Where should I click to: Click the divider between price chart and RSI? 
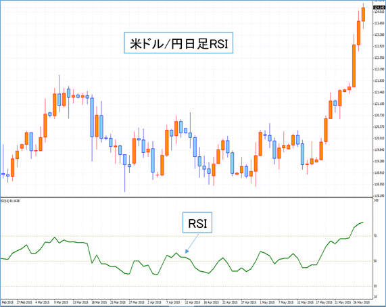tap(187, 197)
